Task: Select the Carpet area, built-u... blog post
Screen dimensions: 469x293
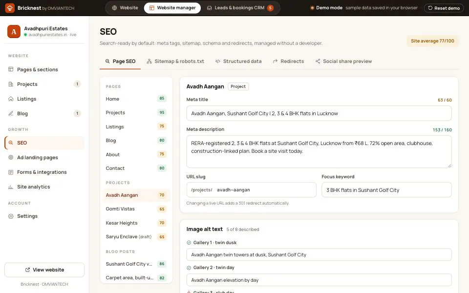Action: (x=136, y=278)
